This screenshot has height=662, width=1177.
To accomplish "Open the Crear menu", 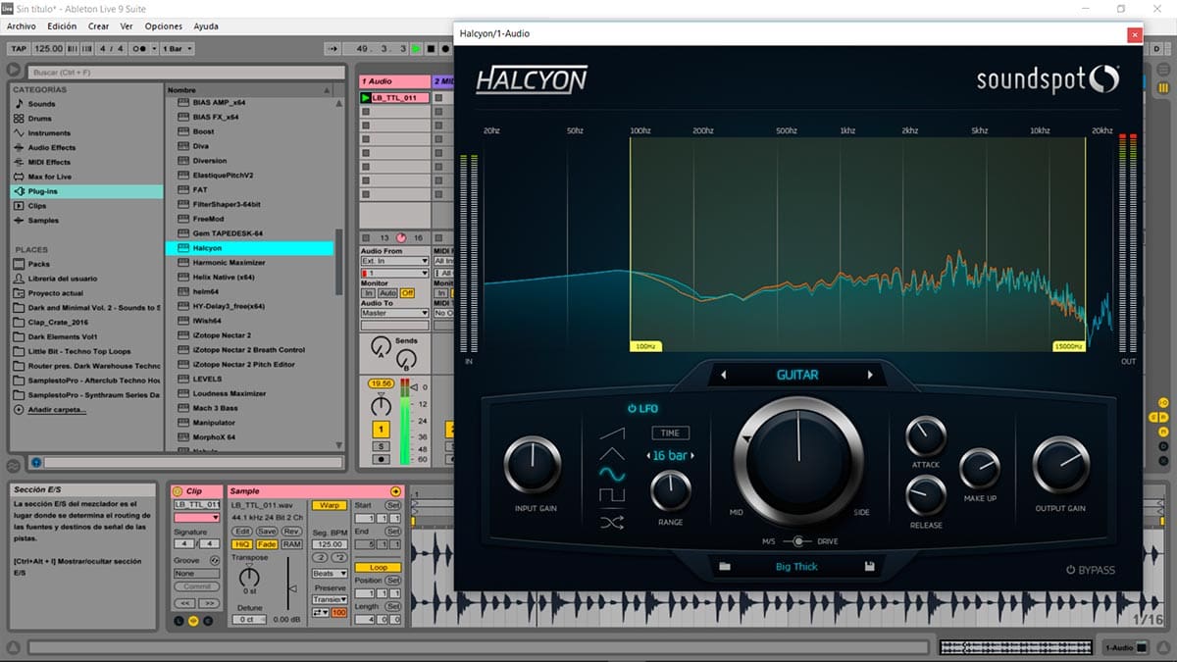I will click(99, 25).
